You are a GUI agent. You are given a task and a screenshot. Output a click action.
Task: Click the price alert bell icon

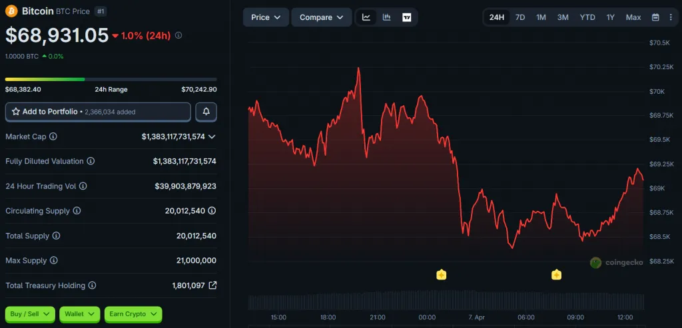(206, 112)
